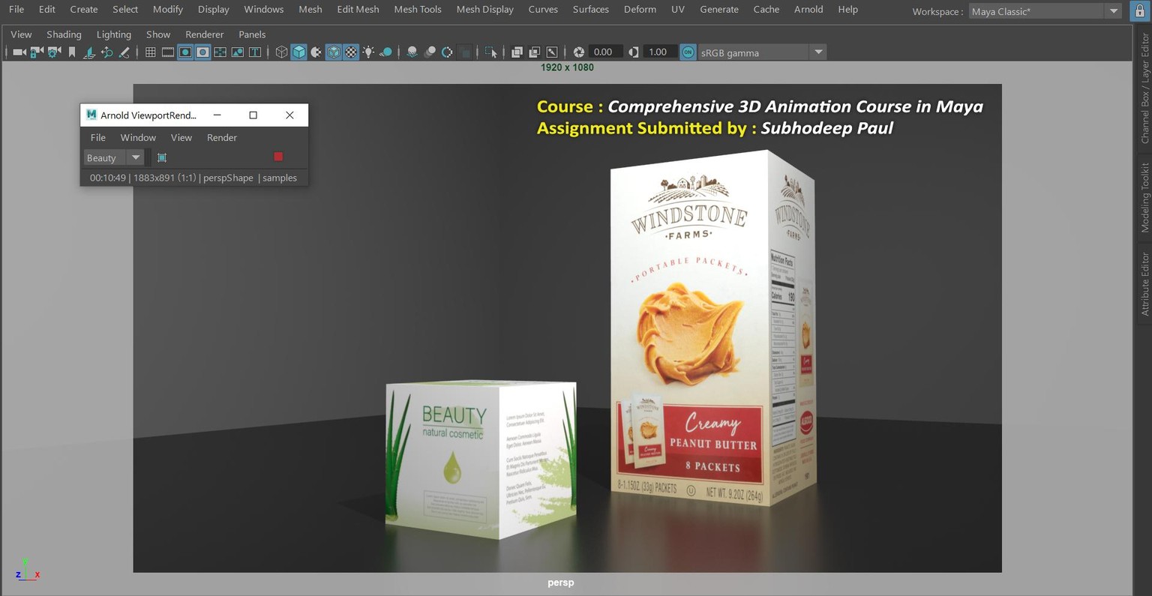Viewport: 1152px width, 596px height.
Task: Click the Screen Space Ambient Occlusion icon
Action: tap(412, 52)
